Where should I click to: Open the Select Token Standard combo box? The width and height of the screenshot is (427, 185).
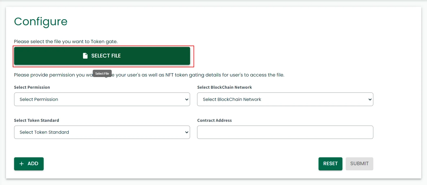(x=102, y=132)
